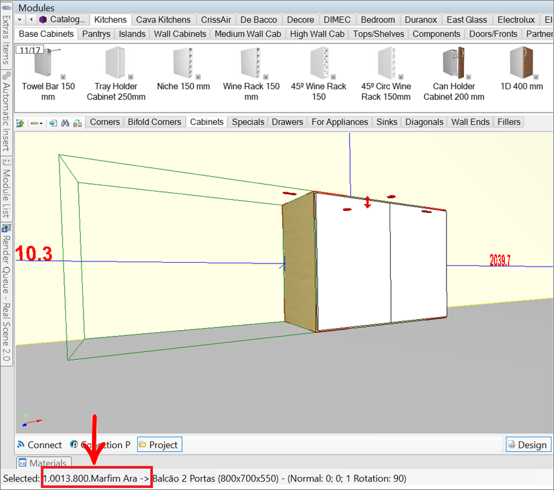Click the Extras Items paperclip icon
Viewport: 554px width, 490px height.
point(6,8)
